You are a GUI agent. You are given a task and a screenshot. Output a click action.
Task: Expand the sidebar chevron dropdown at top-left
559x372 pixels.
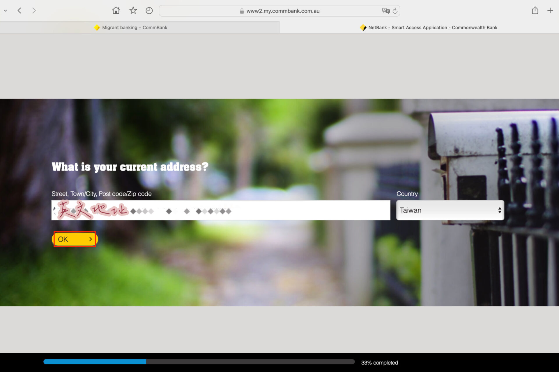click(5, 11)
